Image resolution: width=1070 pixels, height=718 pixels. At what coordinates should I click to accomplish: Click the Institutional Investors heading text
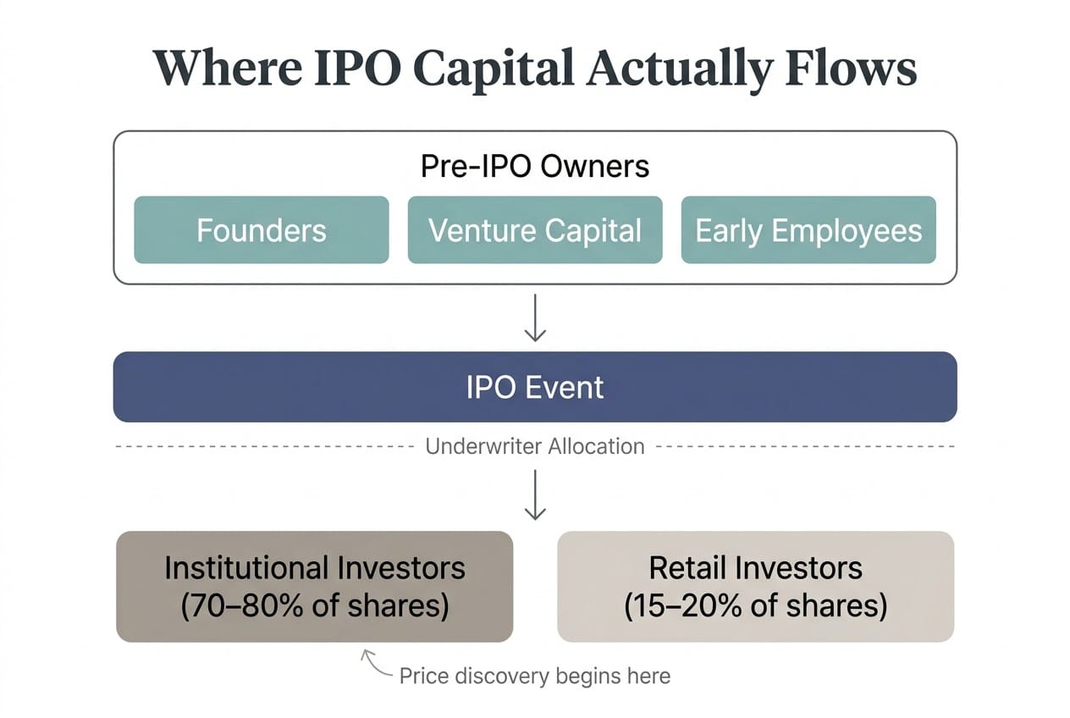coord(315,567)
